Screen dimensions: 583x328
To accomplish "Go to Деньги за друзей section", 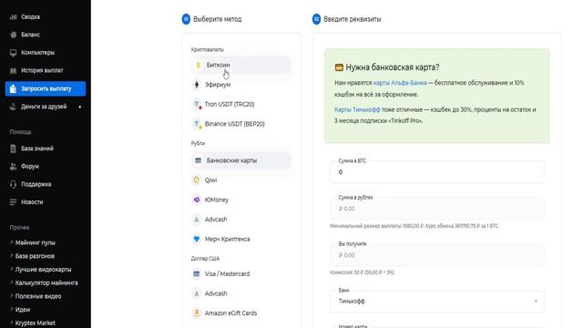I will coord(46,107).
